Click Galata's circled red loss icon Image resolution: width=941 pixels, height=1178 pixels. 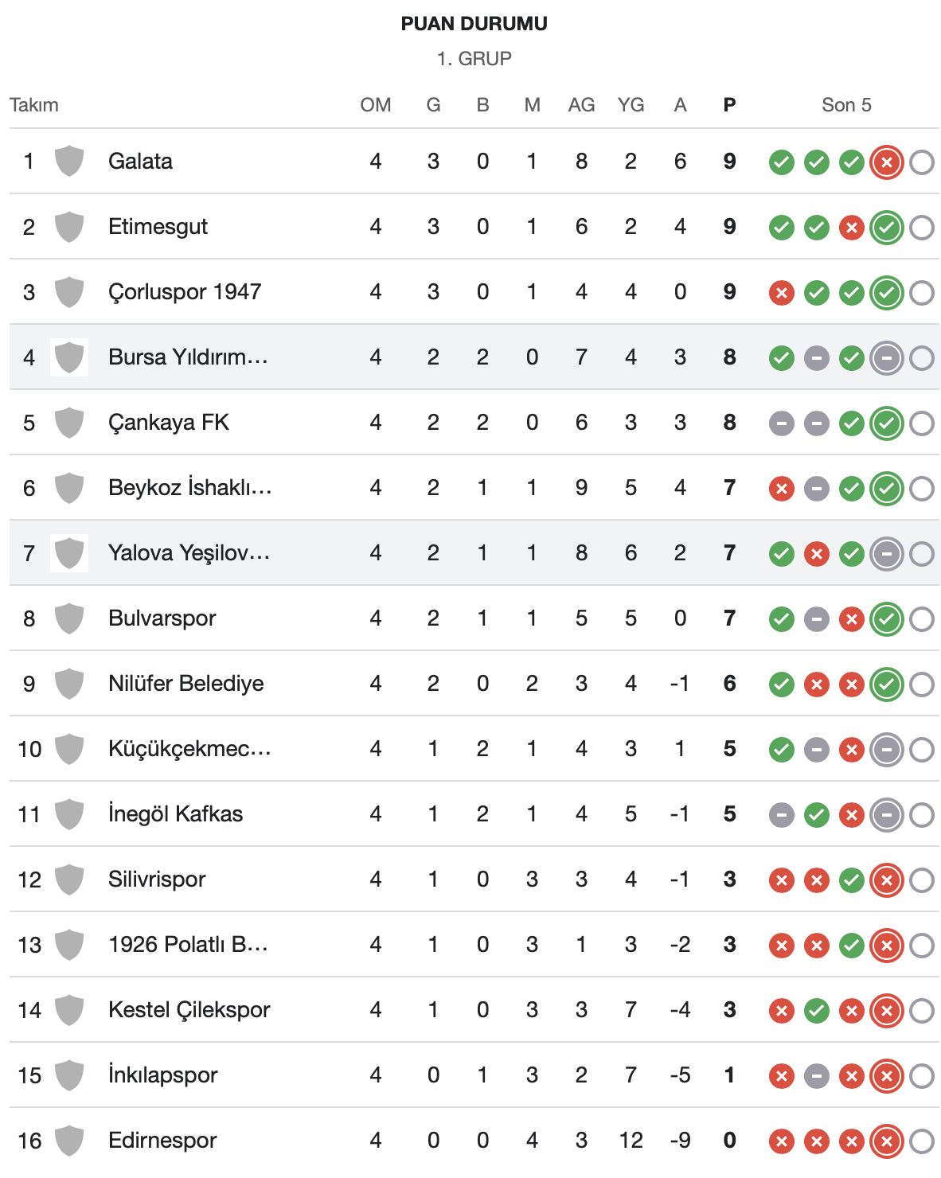click(886, 163)
